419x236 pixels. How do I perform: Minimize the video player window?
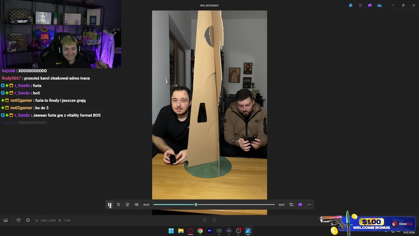(393, 5)
